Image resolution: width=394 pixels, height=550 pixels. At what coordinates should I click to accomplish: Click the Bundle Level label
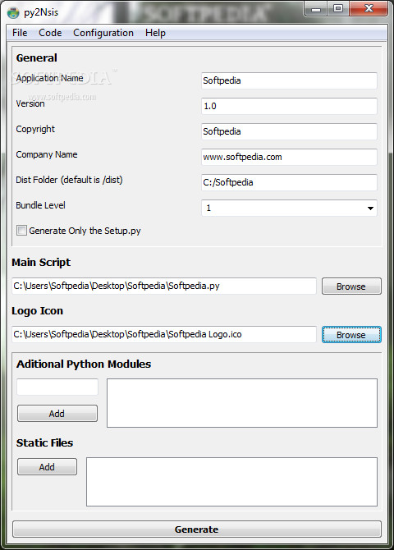(x=41, y=205)
